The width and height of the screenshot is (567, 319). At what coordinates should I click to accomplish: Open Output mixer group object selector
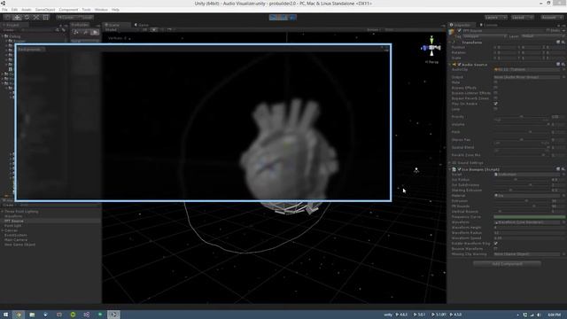pyautogui.click(x=563, y=77)
